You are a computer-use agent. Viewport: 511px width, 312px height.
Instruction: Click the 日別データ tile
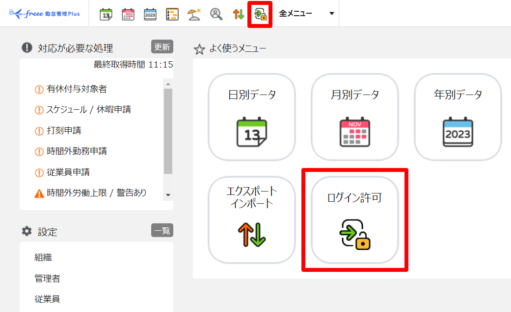coord(252,117)
